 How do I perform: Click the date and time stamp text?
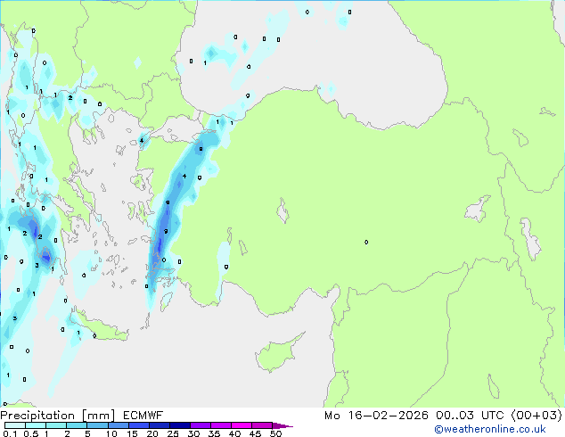click(x=441, y=416)
